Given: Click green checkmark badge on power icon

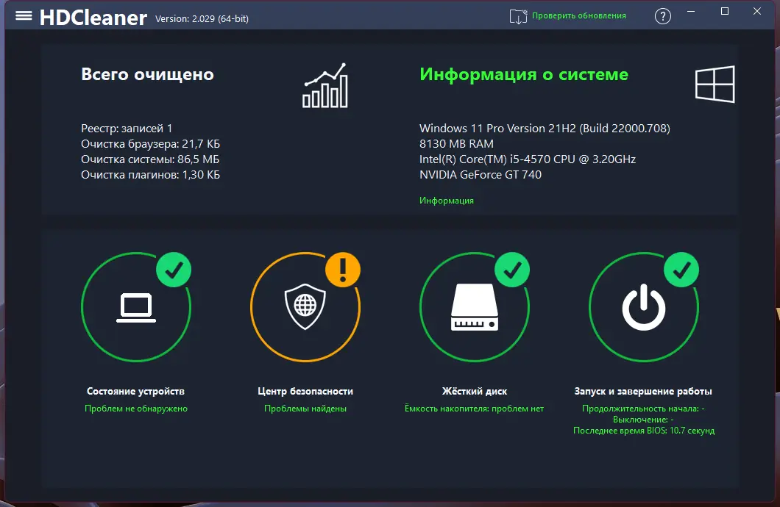Looking at the screenshot, I should (x=681, y=270).
